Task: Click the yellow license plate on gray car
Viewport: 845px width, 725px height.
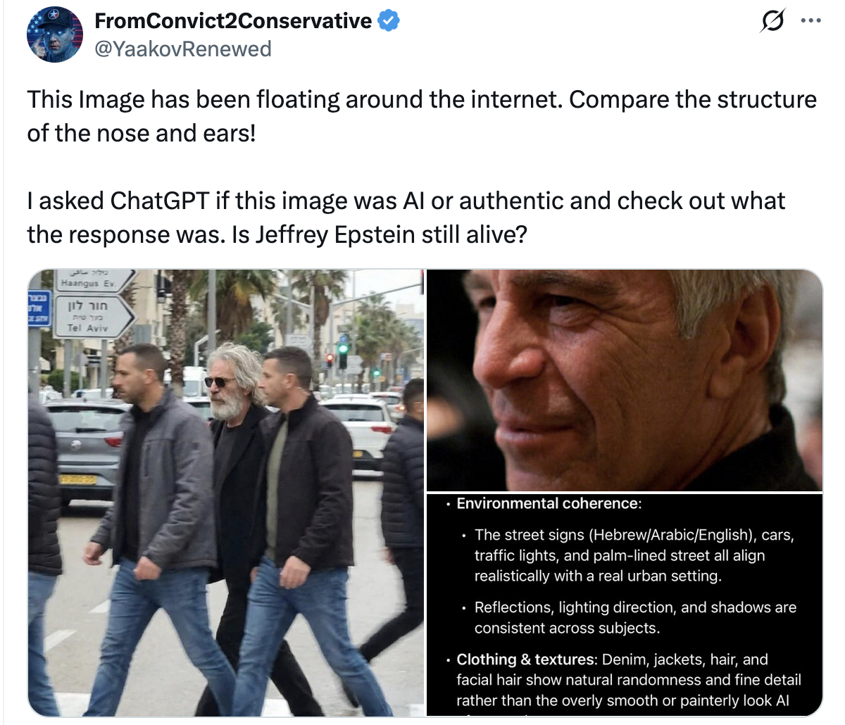Action: coord(77,480)
